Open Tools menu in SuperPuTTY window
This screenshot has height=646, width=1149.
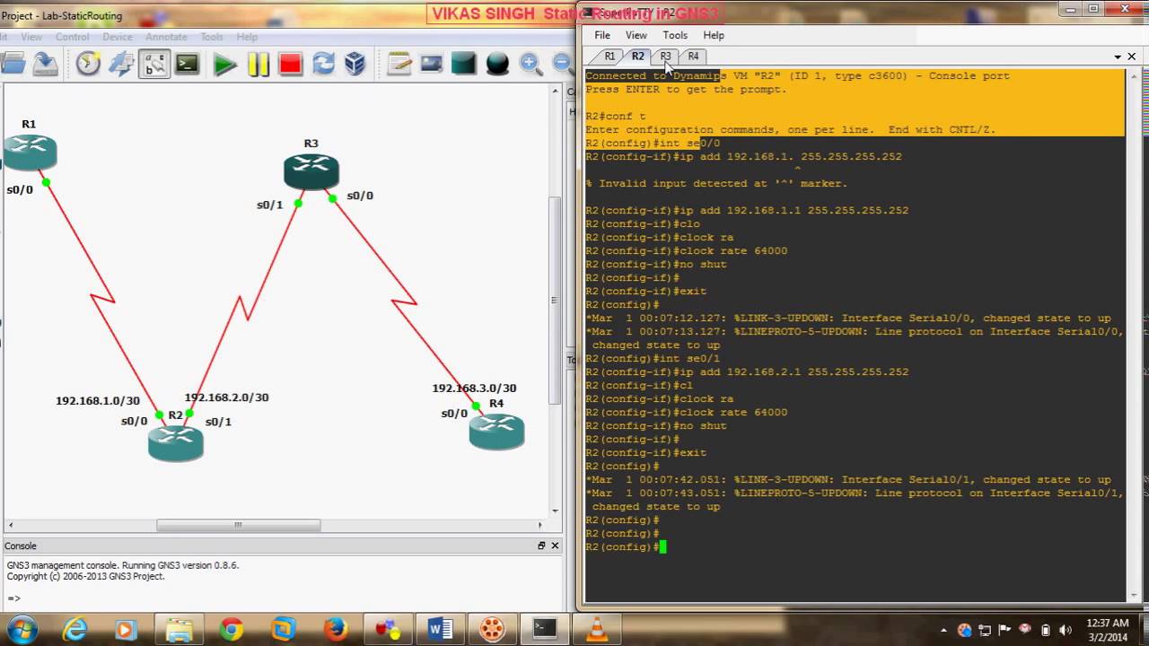click(x=675, y=35)
